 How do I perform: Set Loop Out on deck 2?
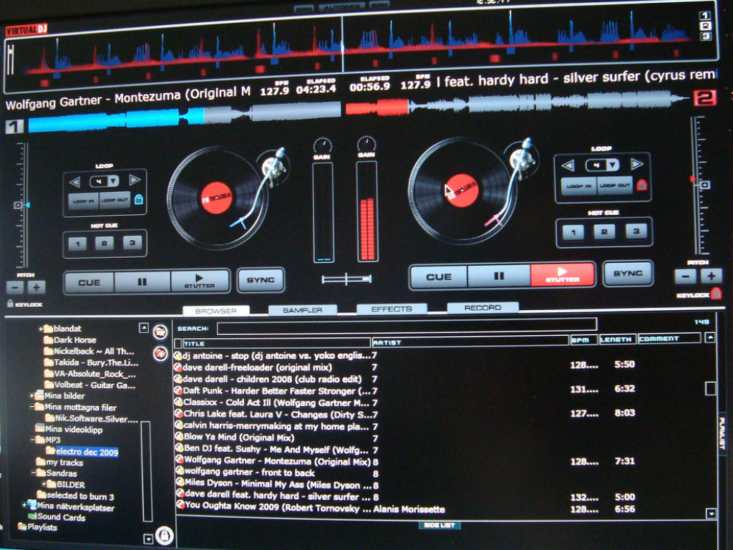[x=614, y=185]
